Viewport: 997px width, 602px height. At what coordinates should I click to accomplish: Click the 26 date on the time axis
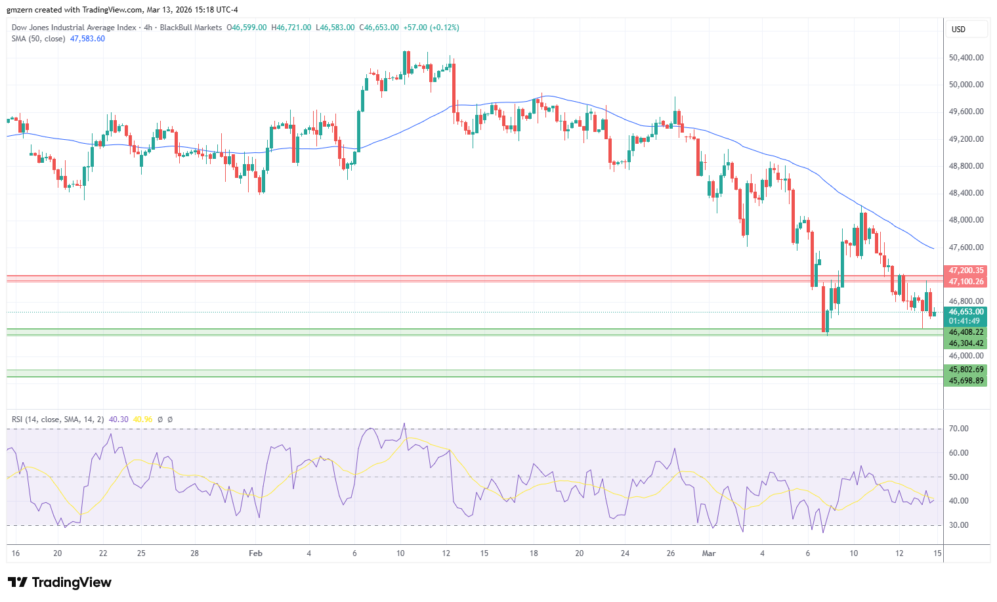(671, 553)
